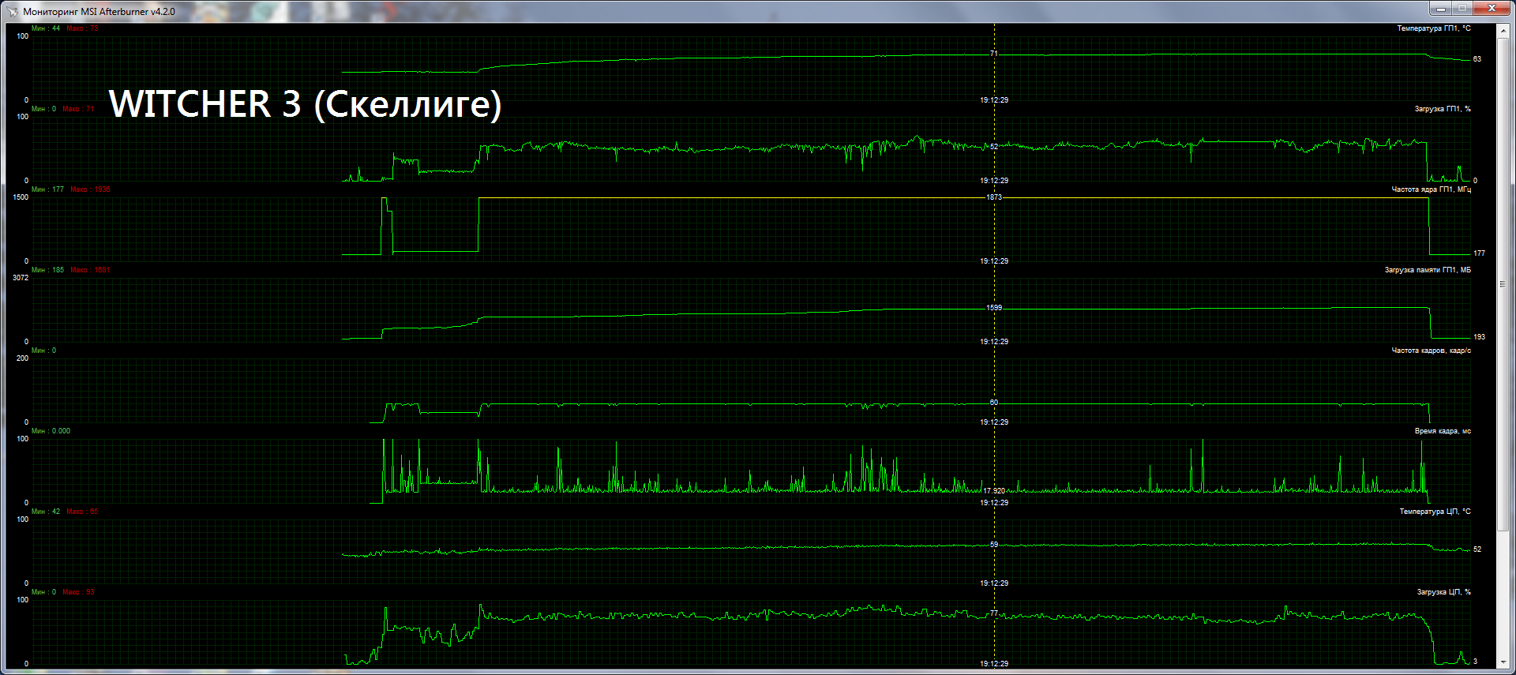Click the '200' framerate axis label
This screenshot has height=675, width=1516.
[22, 358]
